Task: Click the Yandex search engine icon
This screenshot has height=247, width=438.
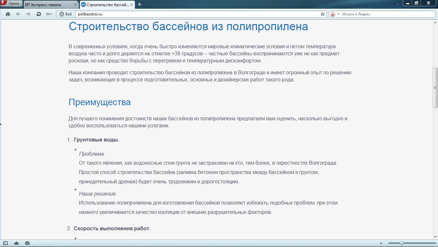Action: 333,14
